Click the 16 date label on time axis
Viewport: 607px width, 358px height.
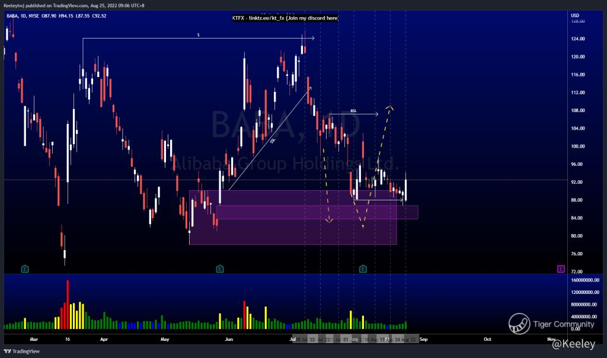pyautogui.click(x=68, y=340)
